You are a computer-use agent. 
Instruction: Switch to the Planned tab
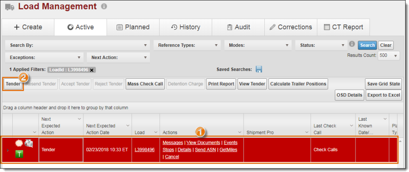[133, 27]
